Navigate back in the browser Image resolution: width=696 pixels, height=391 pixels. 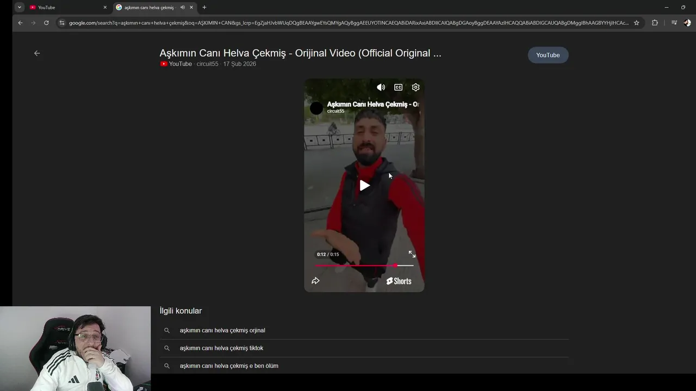[x=20, y=23]
